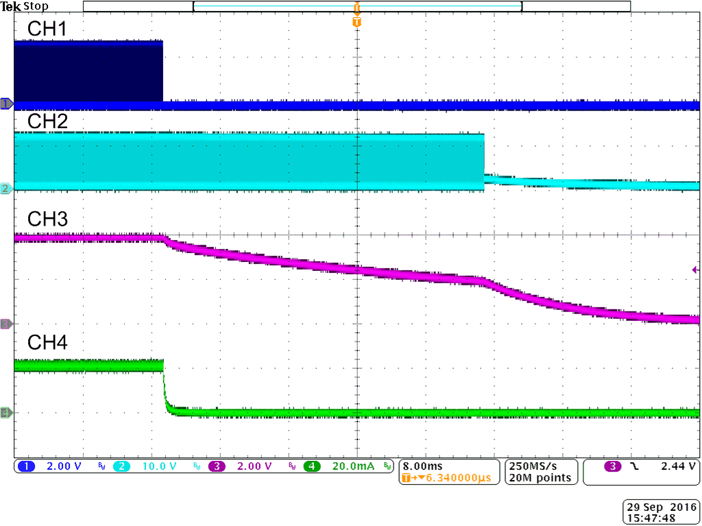Viewport: 702px width, 526px height.
Task: Toggle bandwidth limit indicator for channel 2
Action: click(x=197, y=466)
